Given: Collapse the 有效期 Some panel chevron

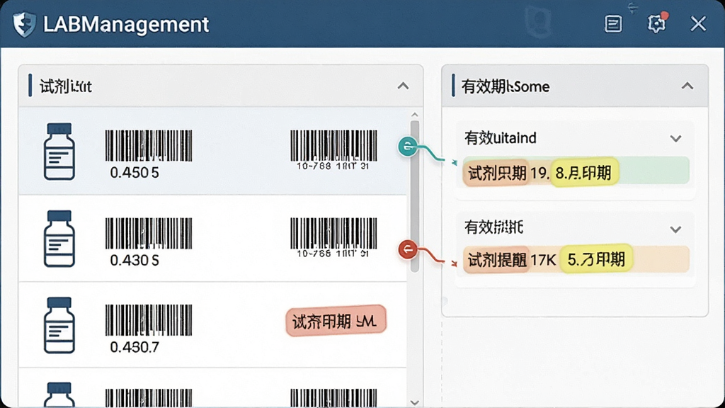Looking at the screenshot, I should click(687, 86).
